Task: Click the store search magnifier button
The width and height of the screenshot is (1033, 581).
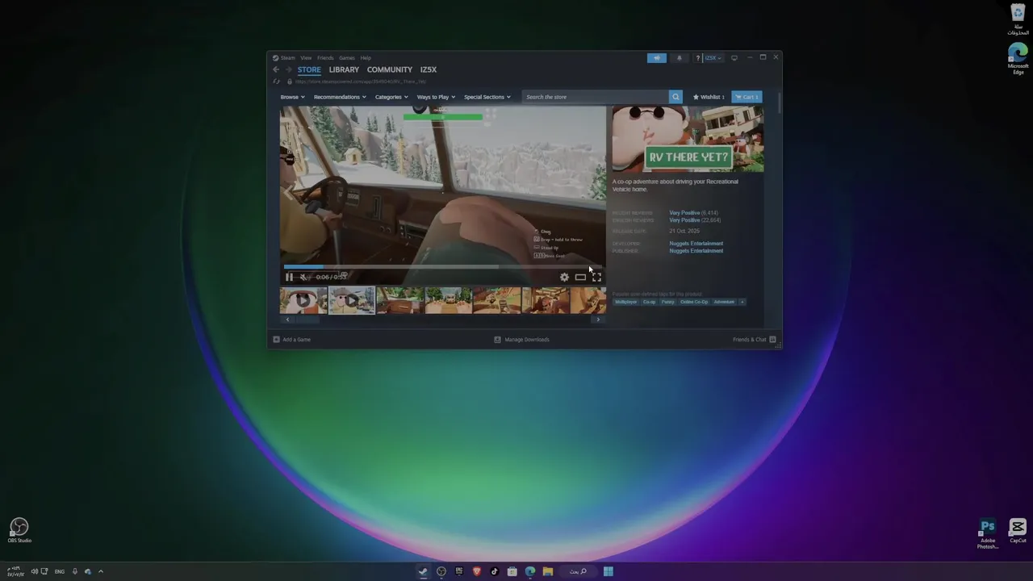Action: (x=675, y=97)
